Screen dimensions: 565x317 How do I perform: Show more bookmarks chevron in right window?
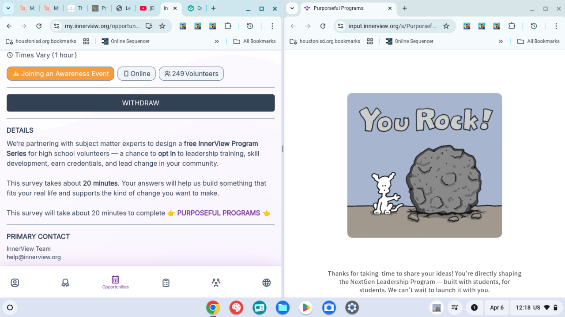(501, 41)
